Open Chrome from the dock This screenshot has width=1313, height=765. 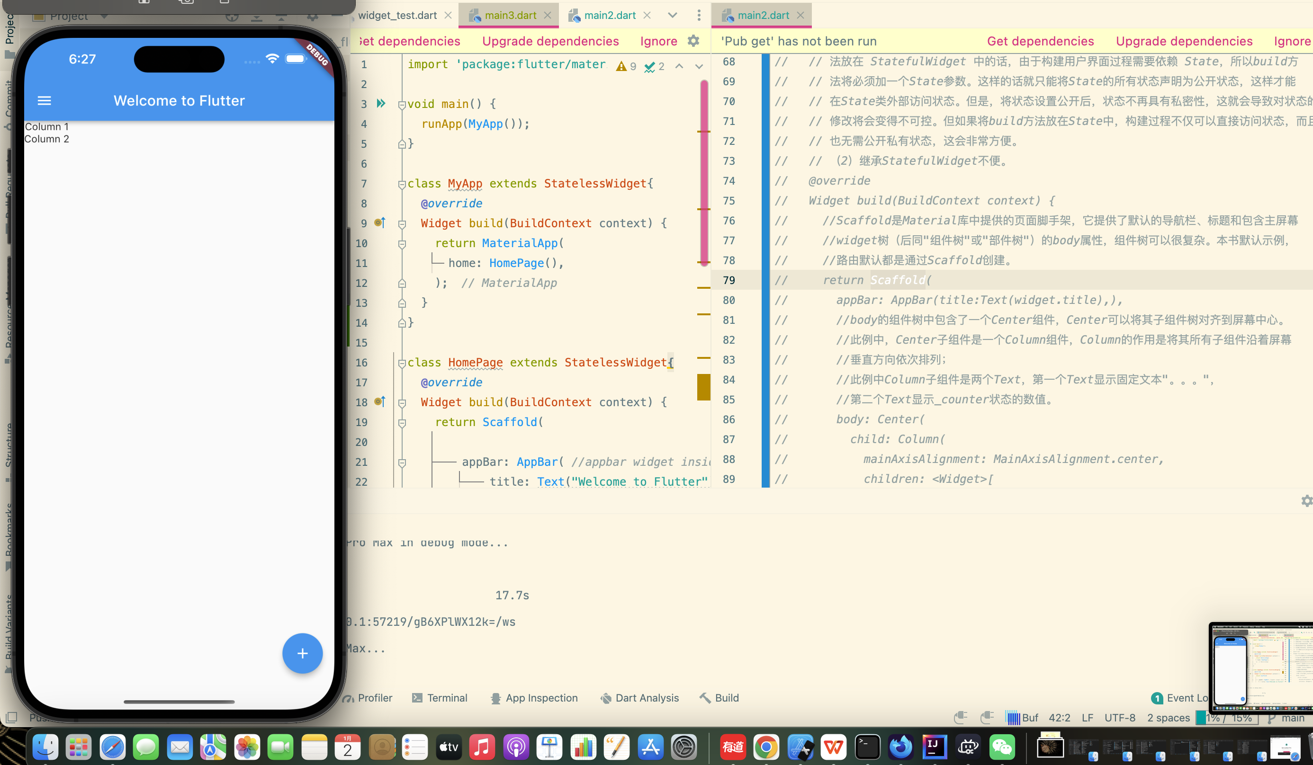click(766, 747)
